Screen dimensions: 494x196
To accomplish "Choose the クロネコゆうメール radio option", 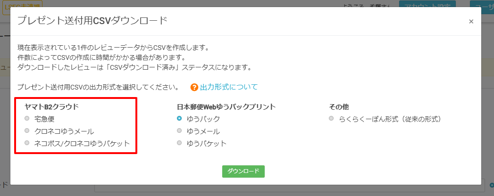I will pos(27,131).
